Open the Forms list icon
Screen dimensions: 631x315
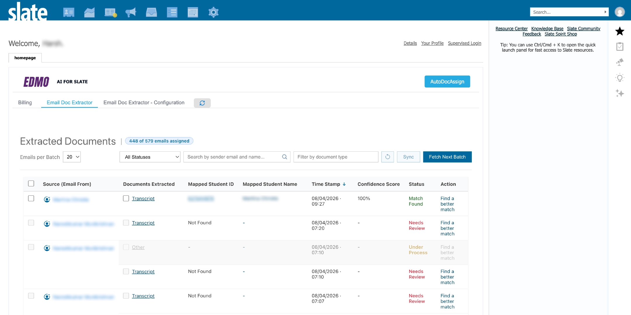(x=172, y=12)
